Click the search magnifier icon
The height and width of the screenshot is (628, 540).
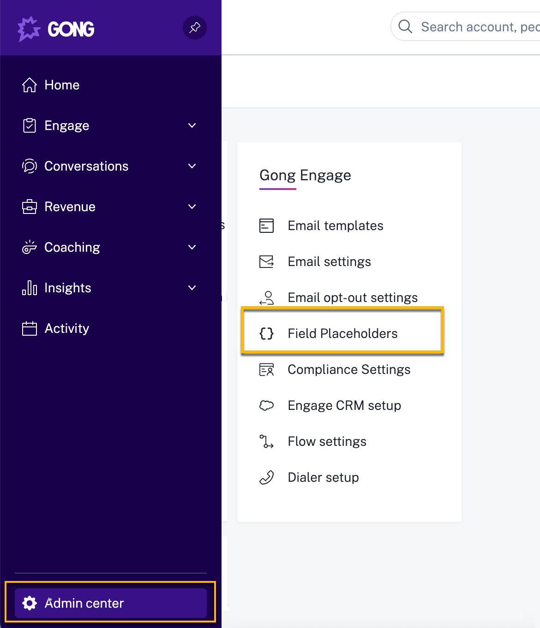pos(405,26)
